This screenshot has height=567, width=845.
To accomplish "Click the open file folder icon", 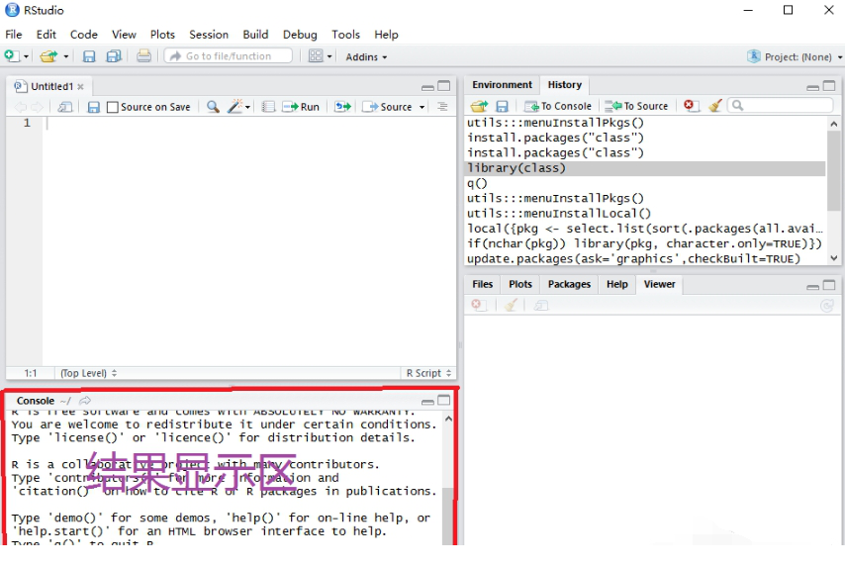I will click(48, 56).
